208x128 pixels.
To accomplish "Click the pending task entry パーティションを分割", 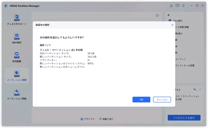I will (x=187, y=98).
